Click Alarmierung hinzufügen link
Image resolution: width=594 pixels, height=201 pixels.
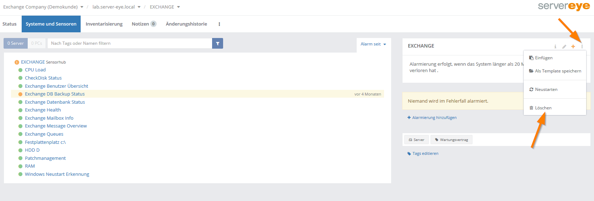(x=432, y=118)
